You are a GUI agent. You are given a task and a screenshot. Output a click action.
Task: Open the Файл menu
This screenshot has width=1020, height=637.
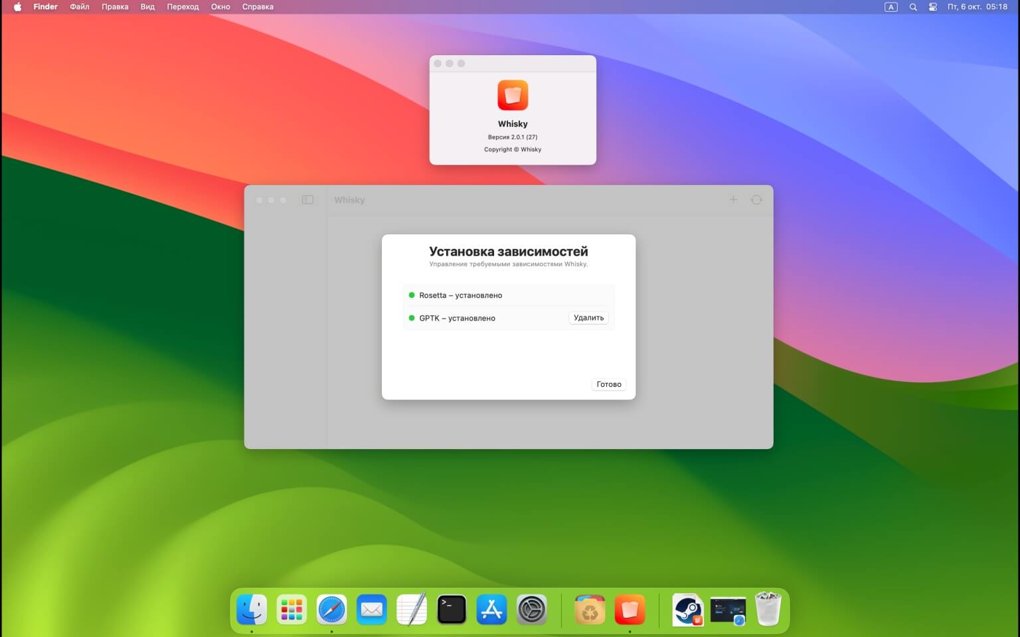[80, 7]
